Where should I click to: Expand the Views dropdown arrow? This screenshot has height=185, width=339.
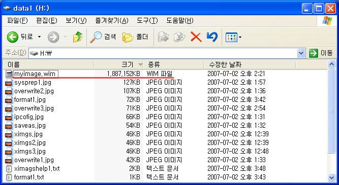240,38
